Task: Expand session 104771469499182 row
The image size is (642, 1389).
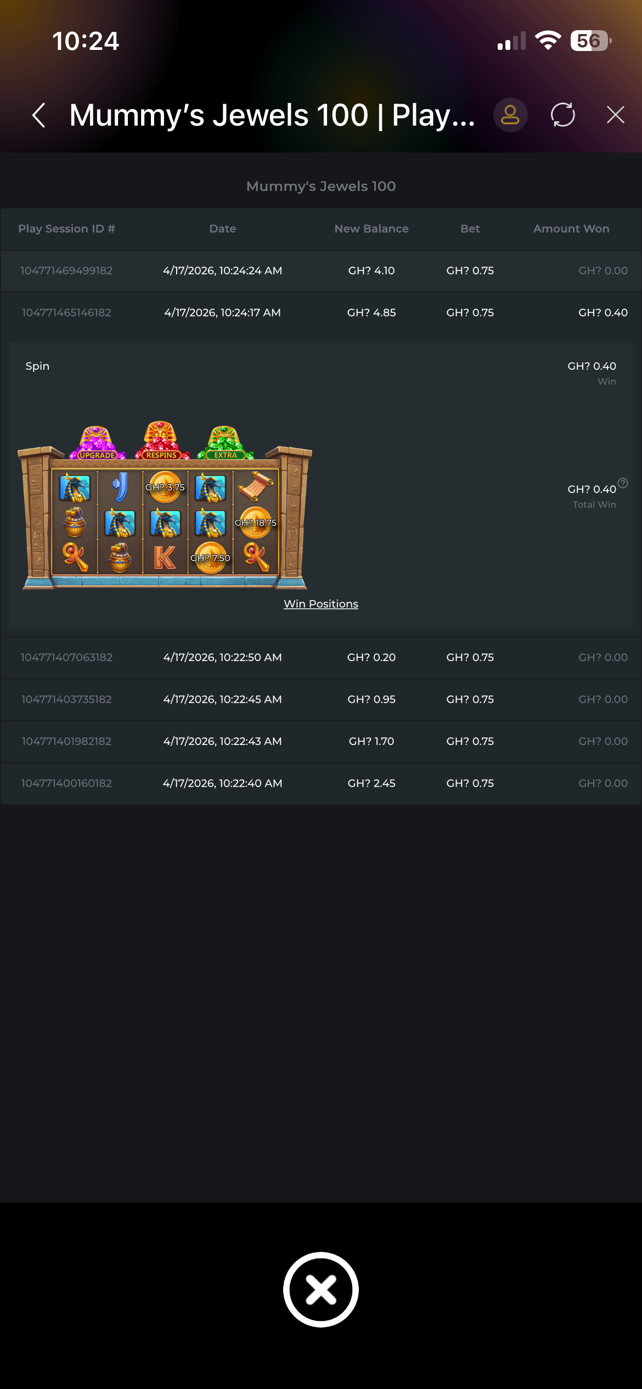Action: 321,270
